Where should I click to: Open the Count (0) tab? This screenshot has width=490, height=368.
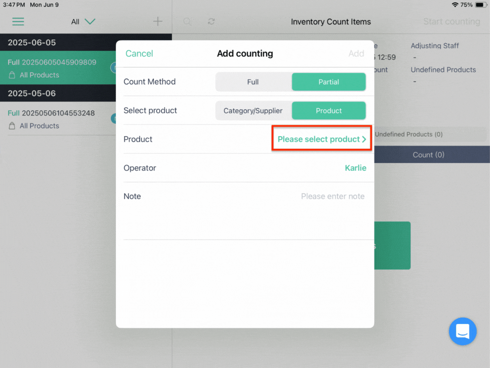click(428, 155)
